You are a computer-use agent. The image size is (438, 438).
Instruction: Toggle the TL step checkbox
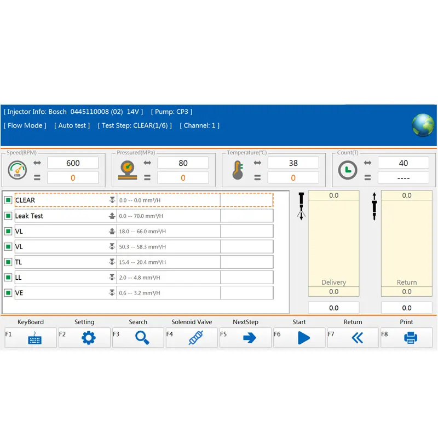[8, 262]
